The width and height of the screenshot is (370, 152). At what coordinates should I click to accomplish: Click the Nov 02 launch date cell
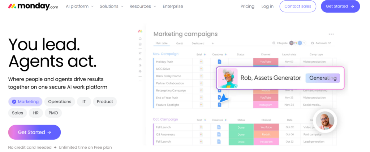pos(289,62)
